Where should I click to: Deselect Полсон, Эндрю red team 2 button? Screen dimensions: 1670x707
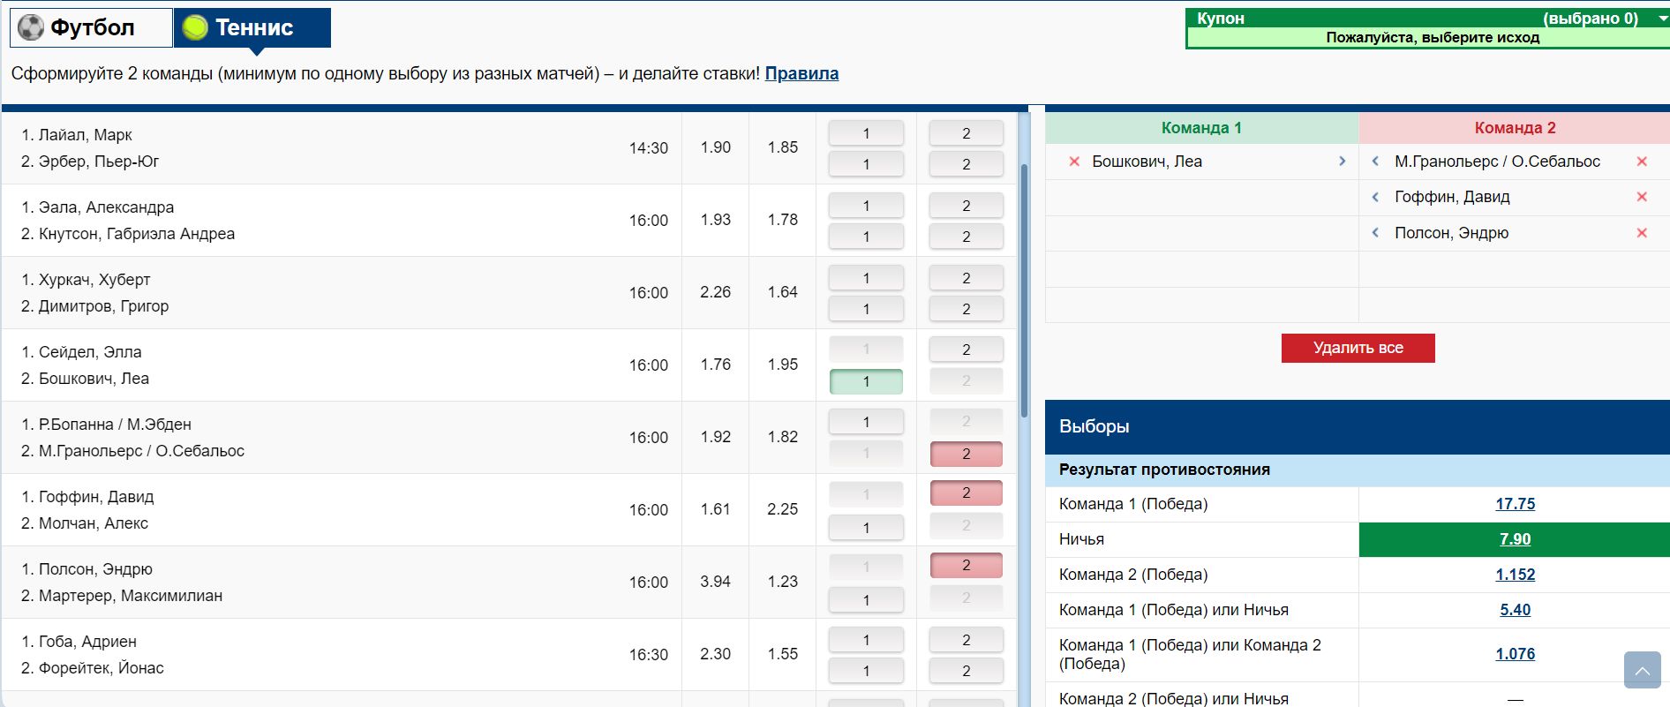[x=967, y=565]
